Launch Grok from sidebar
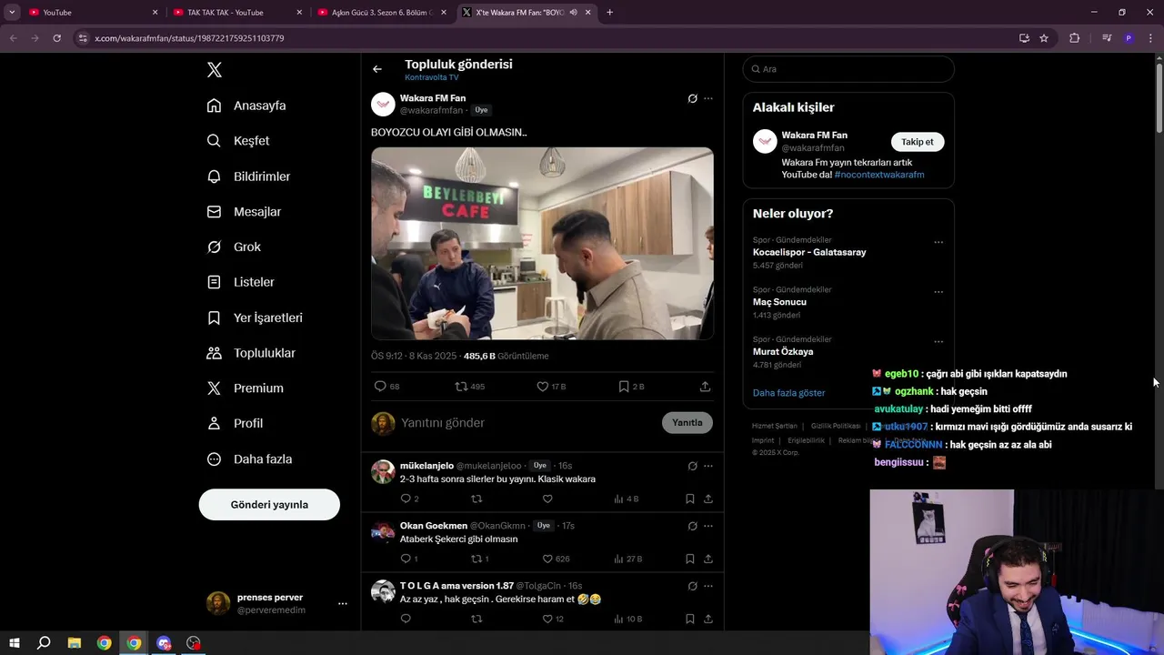Image resolution: width=1164 pixels, height=655 pixels. tap(234, 247)
